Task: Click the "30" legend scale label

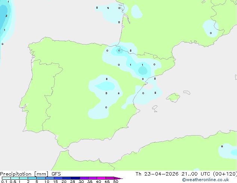Action: (x=81, y=182)
